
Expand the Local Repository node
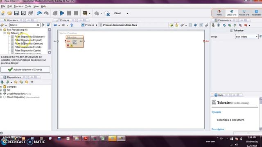1,94
